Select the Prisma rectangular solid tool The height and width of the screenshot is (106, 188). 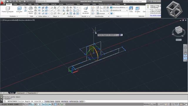[8, 9]
